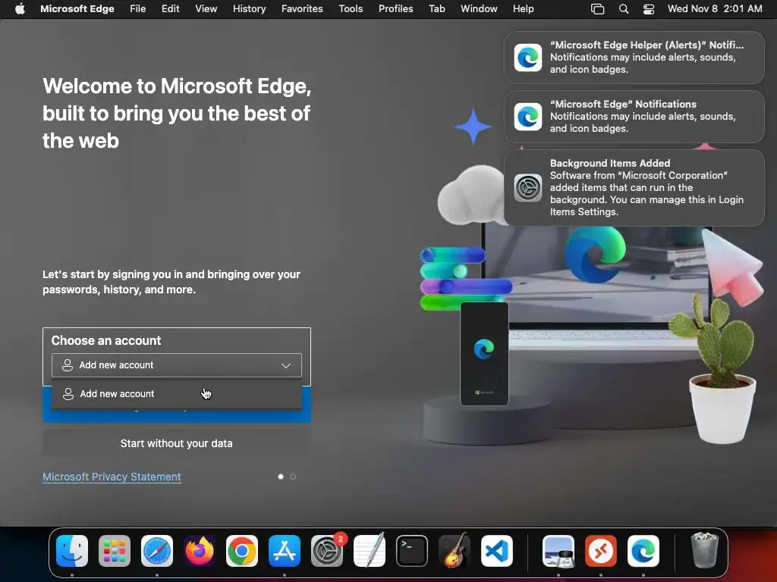Click Edge icon in Microsoft Edge Notifications
The height and width of the screenshot is (582, 777).
[x=528, y=117]
